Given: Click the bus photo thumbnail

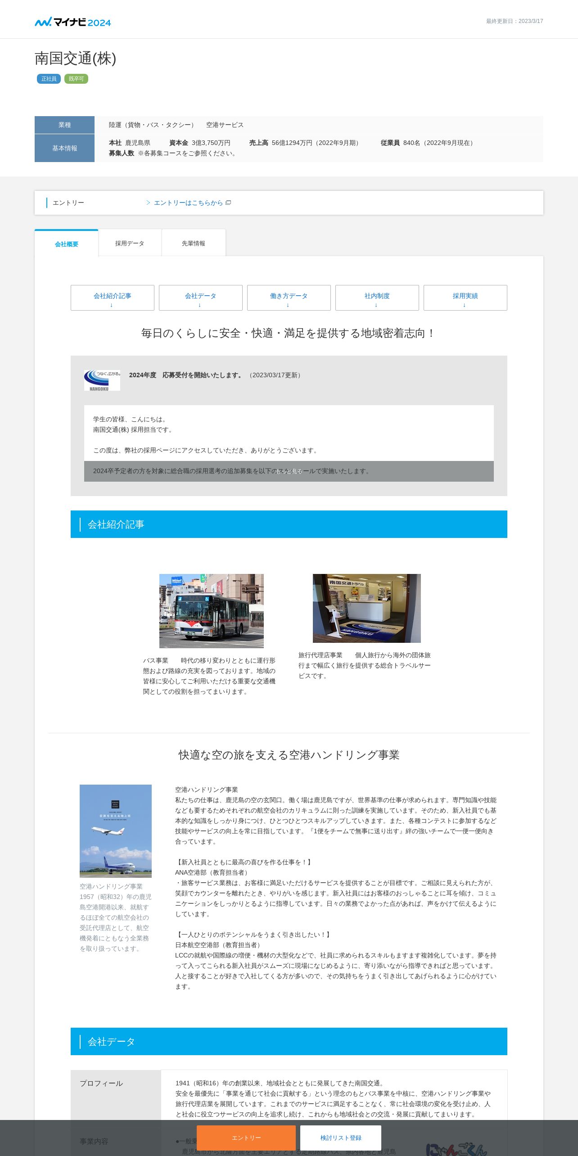Looking at the screenshot, I should click(212, 611).
